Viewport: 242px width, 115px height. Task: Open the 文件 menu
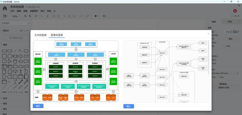[x=12, y=11]
